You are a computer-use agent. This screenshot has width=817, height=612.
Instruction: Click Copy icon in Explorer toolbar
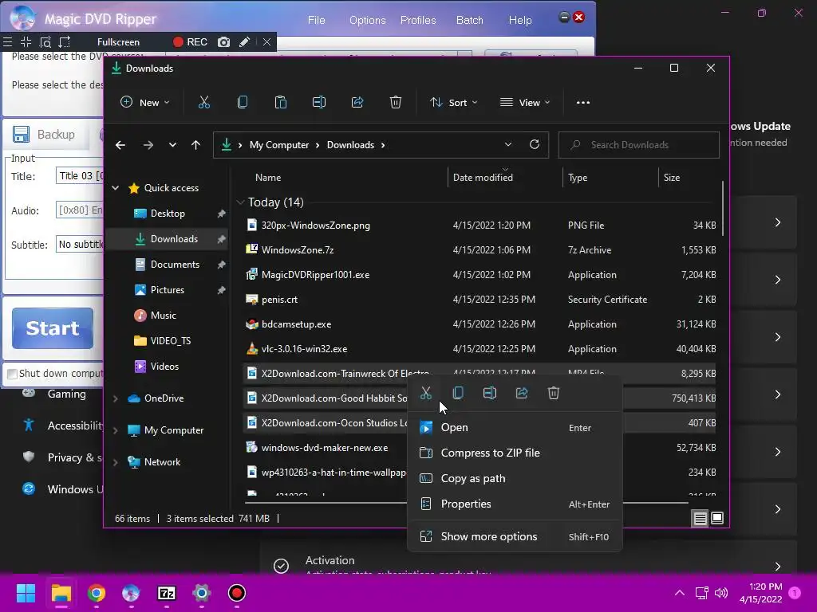(243, 103)
